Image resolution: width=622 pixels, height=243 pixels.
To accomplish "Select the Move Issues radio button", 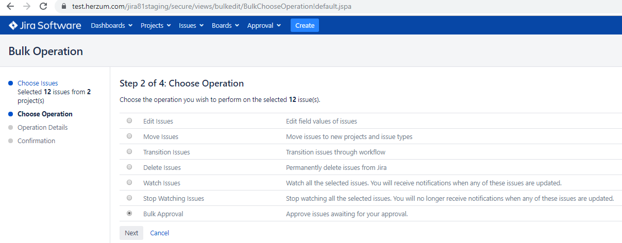I will [129, 136].
